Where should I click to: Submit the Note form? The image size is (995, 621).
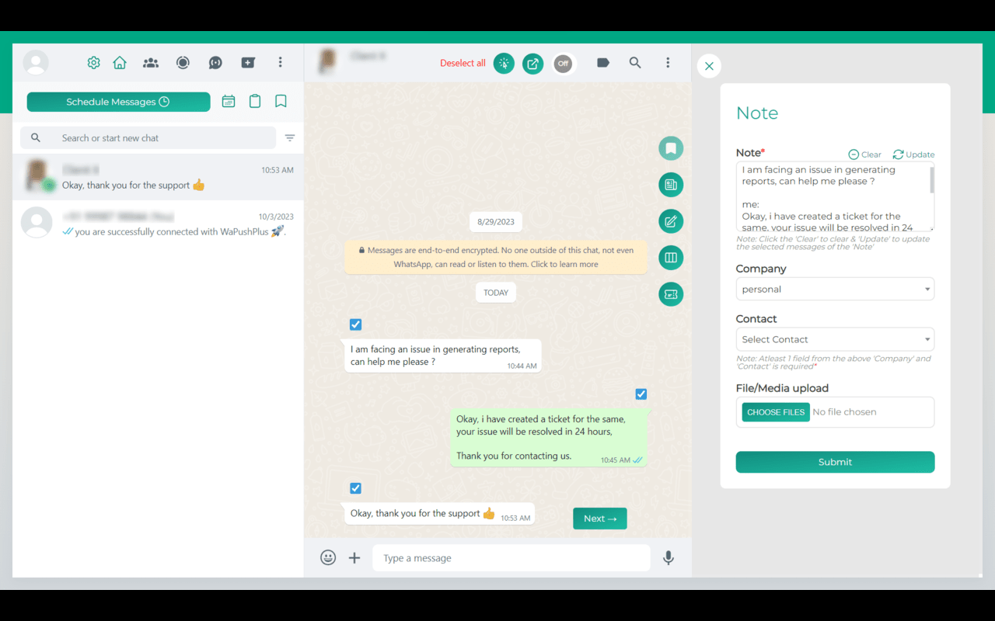pos(835,462)
